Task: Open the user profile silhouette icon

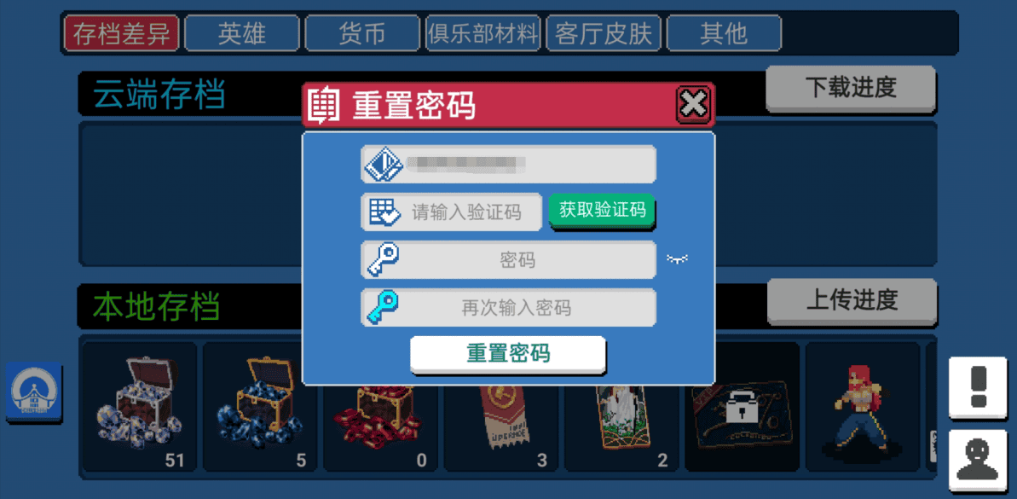Action: [x=979, y=460]
